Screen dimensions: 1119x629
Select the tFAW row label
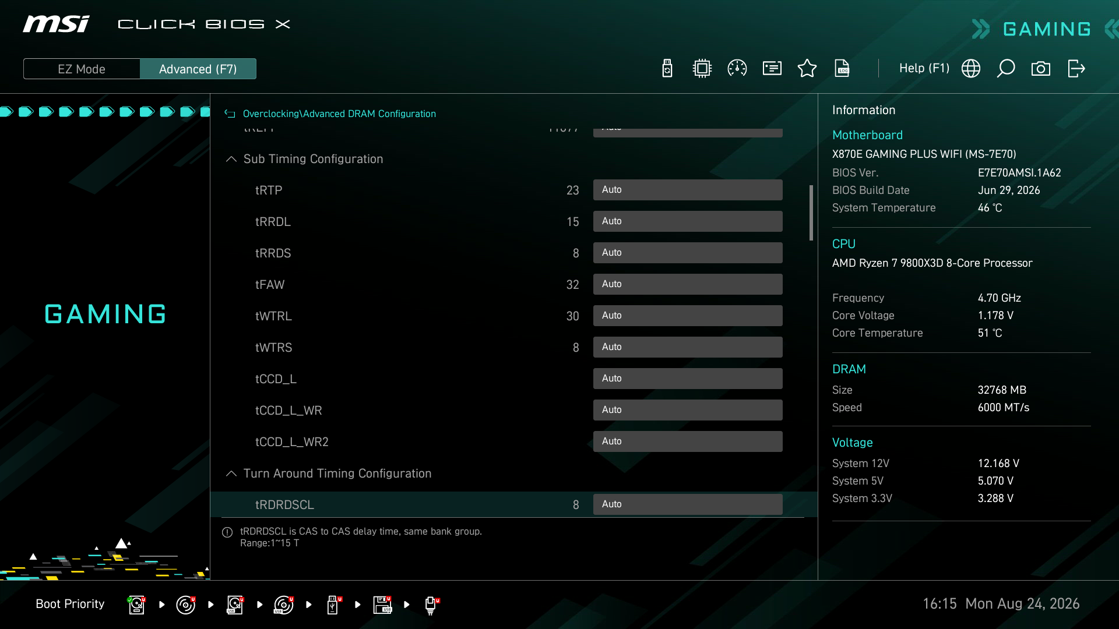point(270,285)
